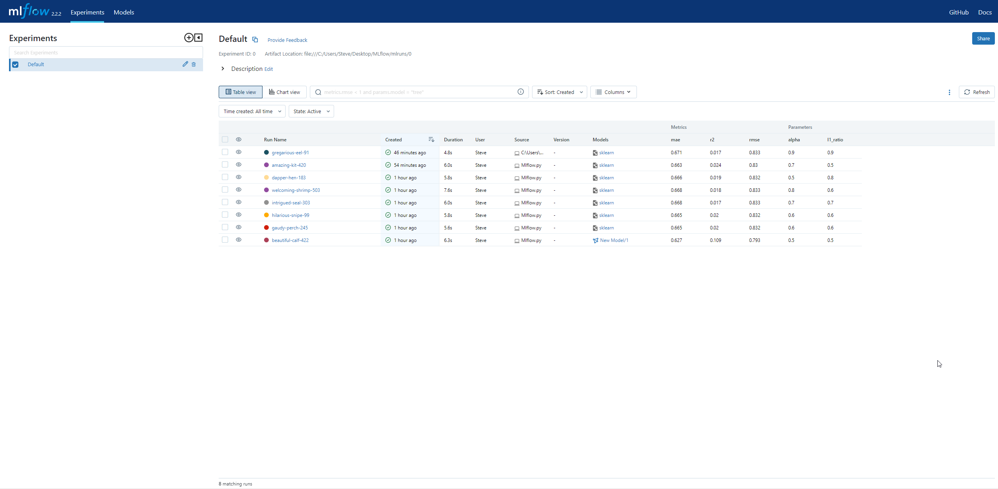Viewport: 998px width, 489px height.
Task: Uncheck the Default experiment checkbox
Action: (x=15, y=65)
